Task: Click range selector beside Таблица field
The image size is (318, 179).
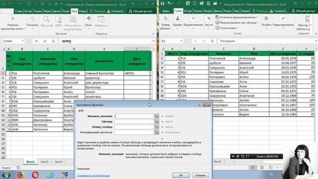Action: (x=157, y=121)
